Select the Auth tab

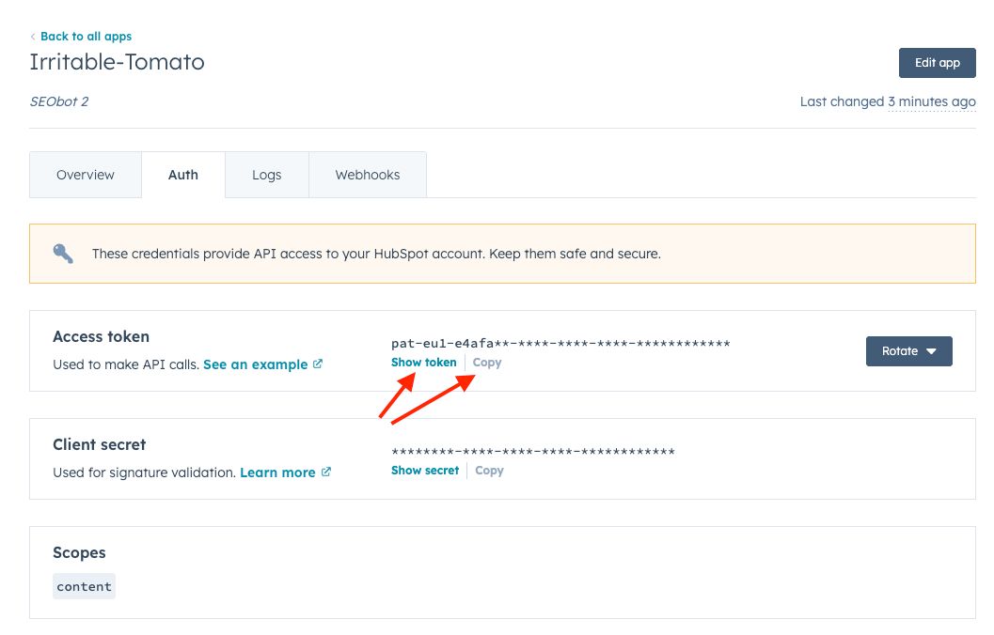183,175
